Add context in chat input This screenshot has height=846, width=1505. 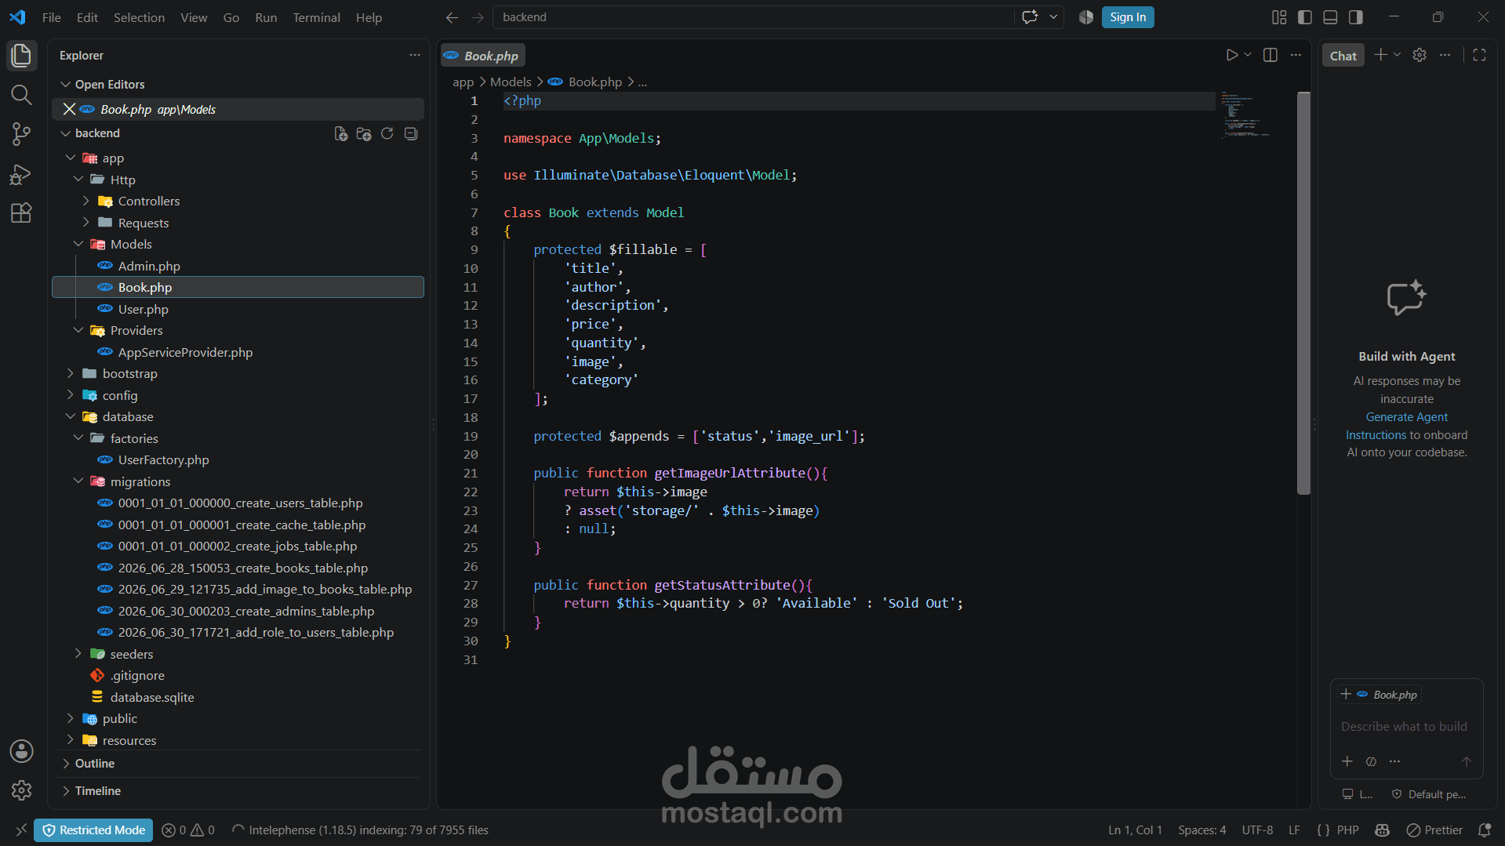tap(1347, 761)
